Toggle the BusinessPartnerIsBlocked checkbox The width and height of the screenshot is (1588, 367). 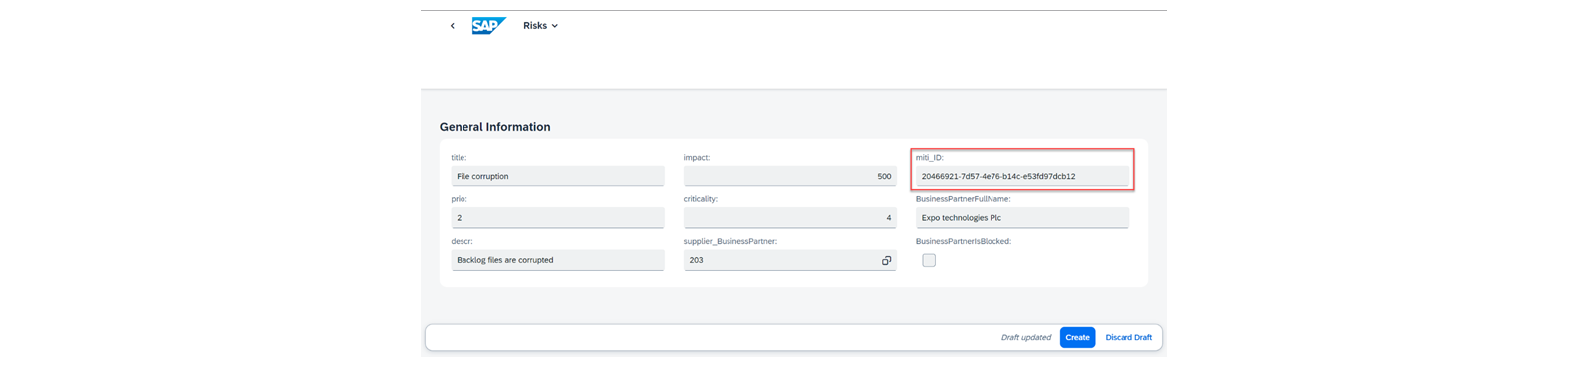[929, 260]
